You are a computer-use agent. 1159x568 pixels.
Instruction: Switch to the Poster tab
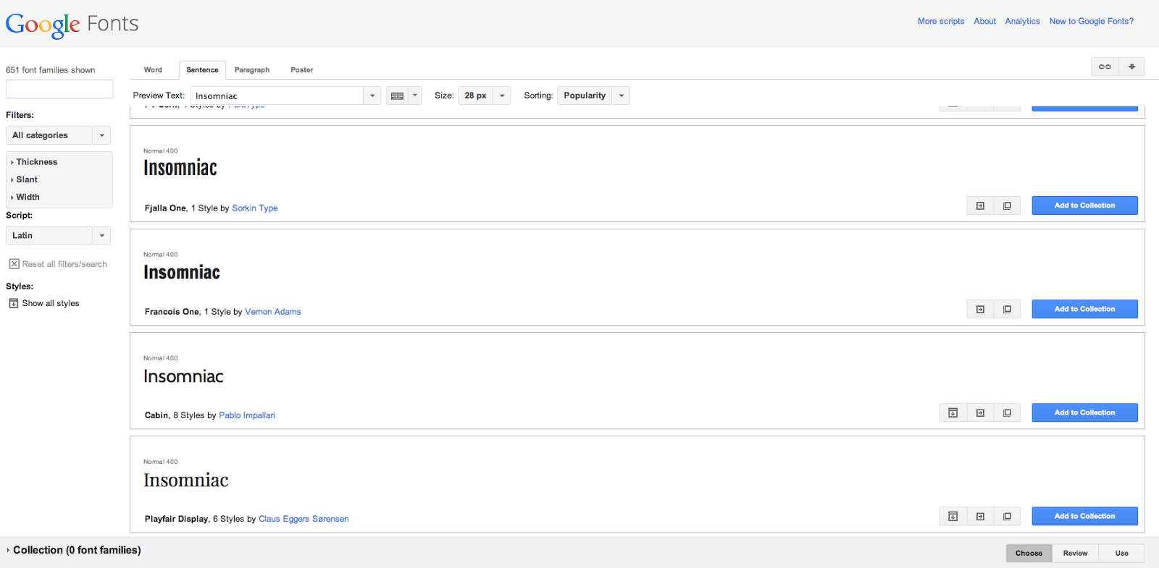click(x=302, y=70)
